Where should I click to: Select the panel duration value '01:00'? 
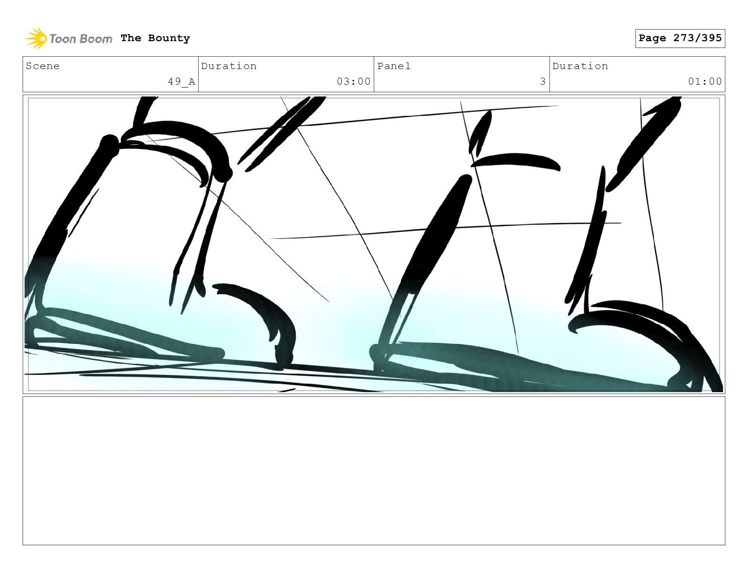click(705, 81)
